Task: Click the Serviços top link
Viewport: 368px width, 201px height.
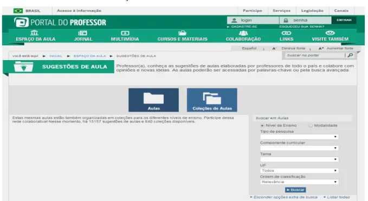Action: 281,10
